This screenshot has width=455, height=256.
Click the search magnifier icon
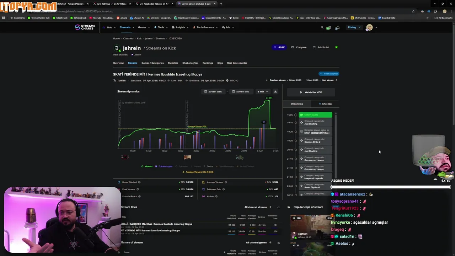(322, 27)
